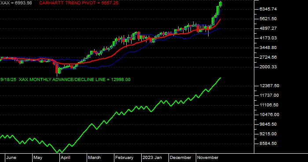This screenshot has width=308, height=162.
Task: Select the 3448.80 price axis label
Action: pos(268,47)
